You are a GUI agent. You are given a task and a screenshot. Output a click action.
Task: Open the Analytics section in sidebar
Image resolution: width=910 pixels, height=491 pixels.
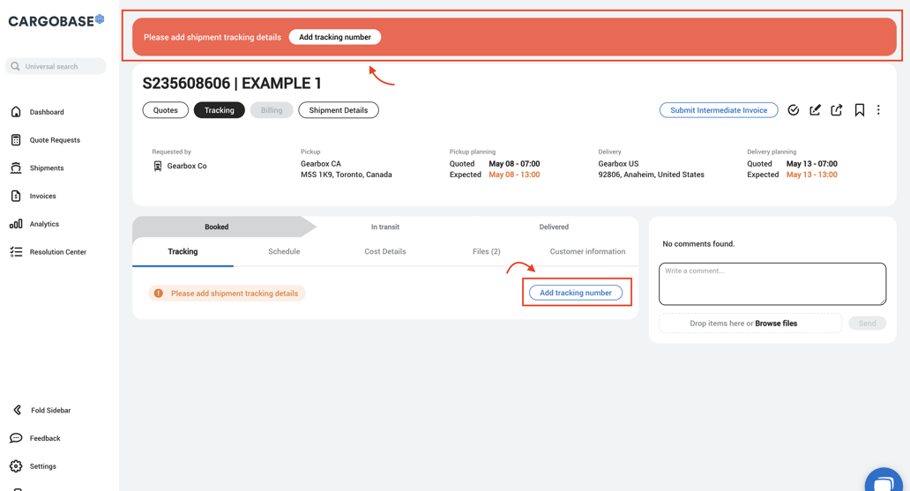point(44,224)
